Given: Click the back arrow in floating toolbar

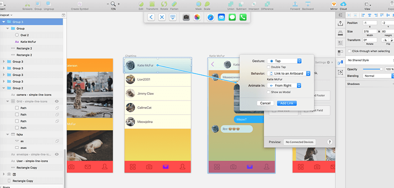Looking at the screenshot, I should click(151, 17).
